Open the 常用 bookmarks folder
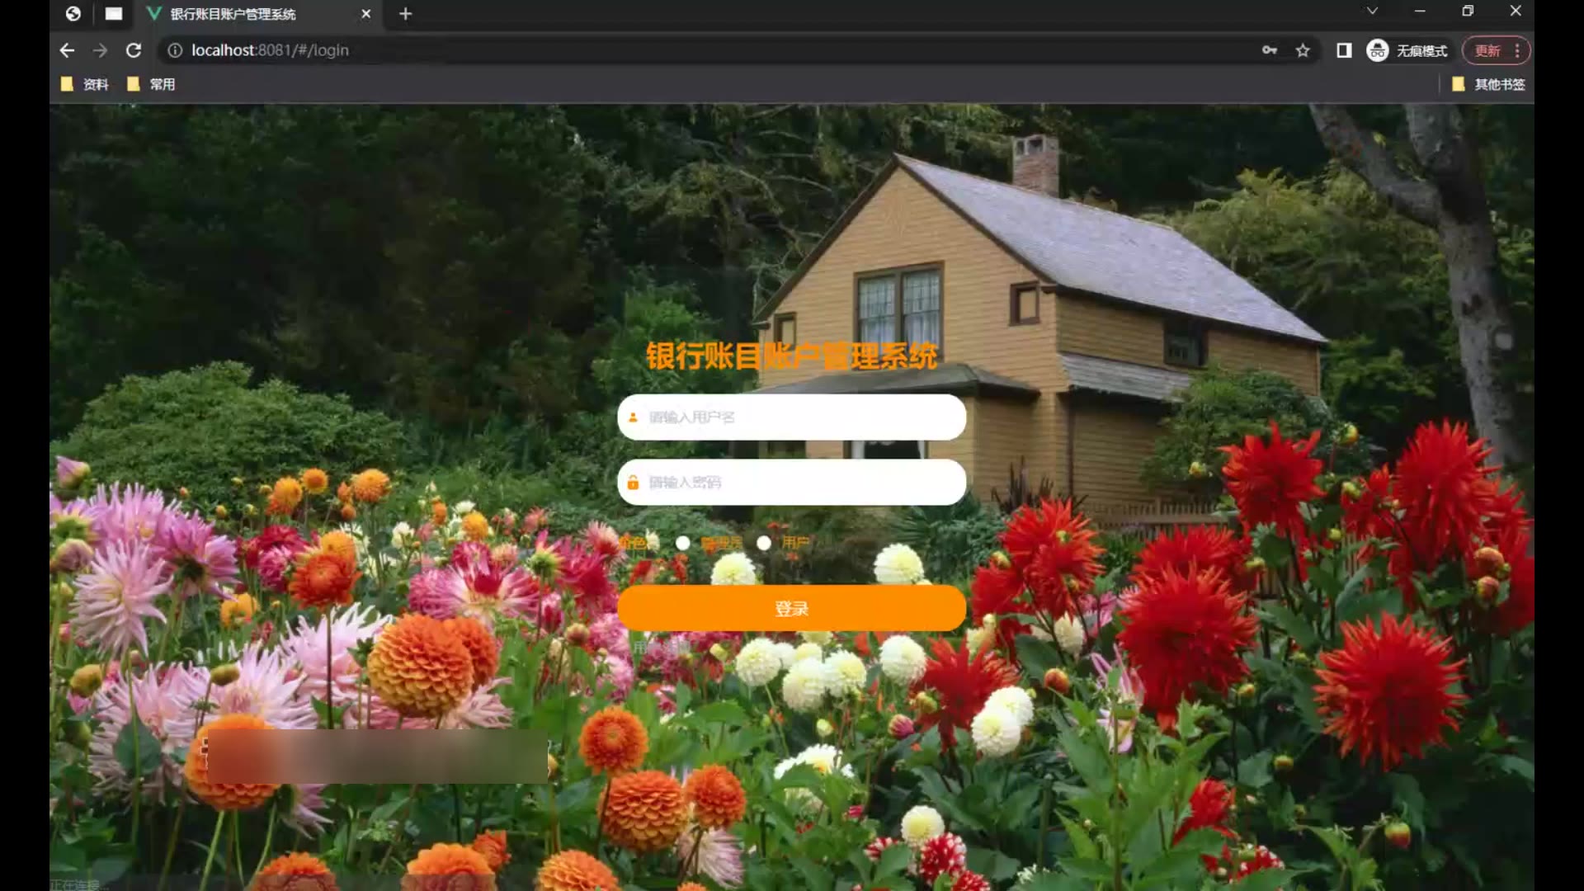Image resolution: width=1584 pixels, height=891 pixels. (x=151, y=84)
